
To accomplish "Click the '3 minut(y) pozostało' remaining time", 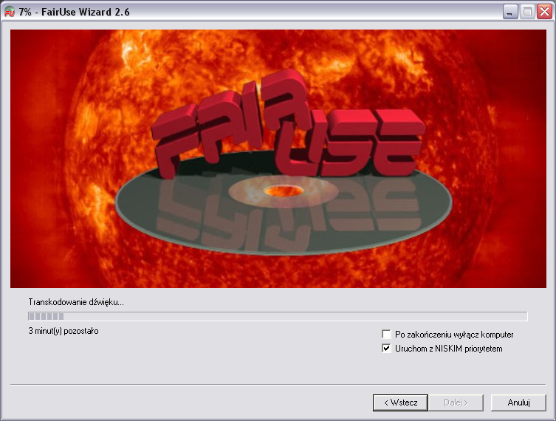I will (x=64, y=331).
